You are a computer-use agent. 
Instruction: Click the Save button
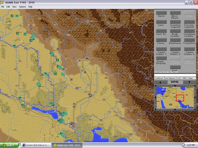click(161, 22)
